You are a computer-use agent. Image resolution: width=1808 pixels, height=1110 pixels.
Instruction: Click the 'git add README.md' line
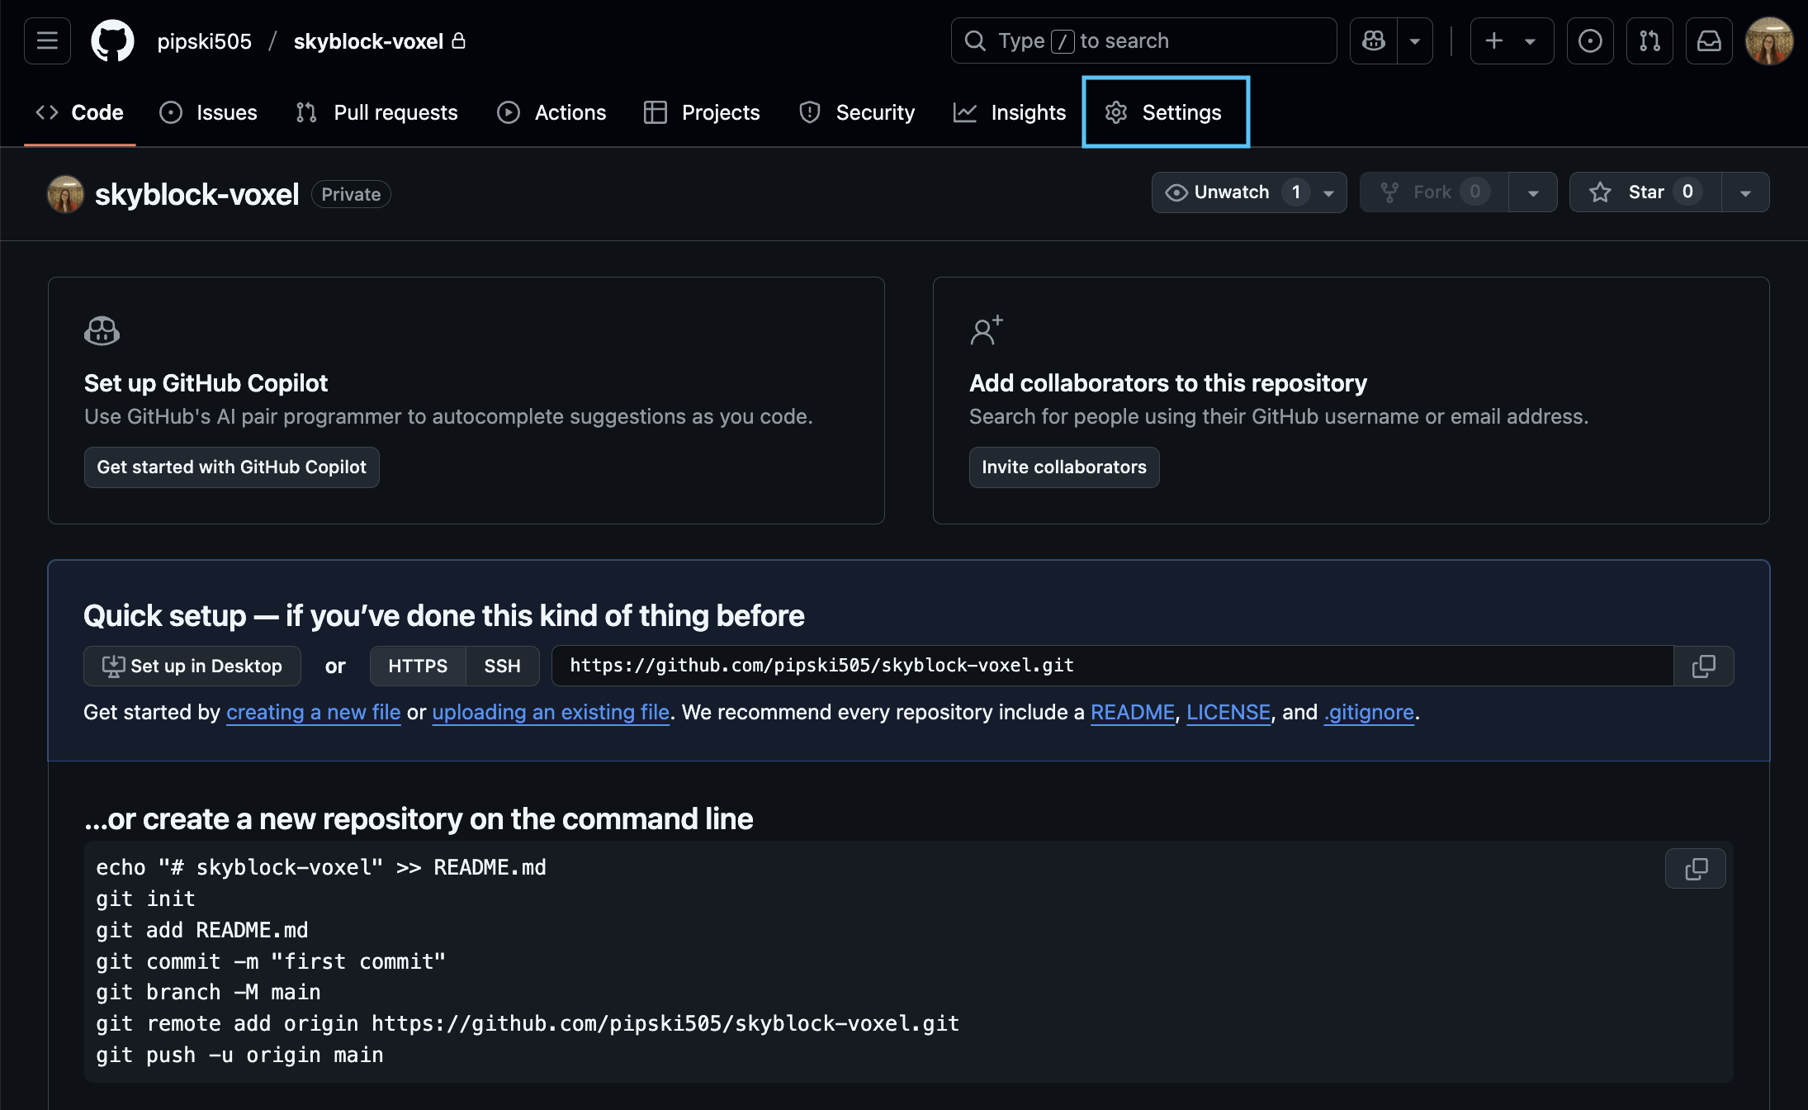coord(202,930)
